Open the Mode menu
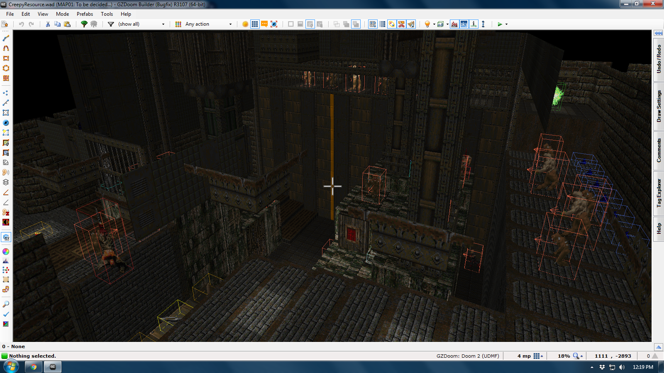The image size is (664, 373). click(62, 14)
